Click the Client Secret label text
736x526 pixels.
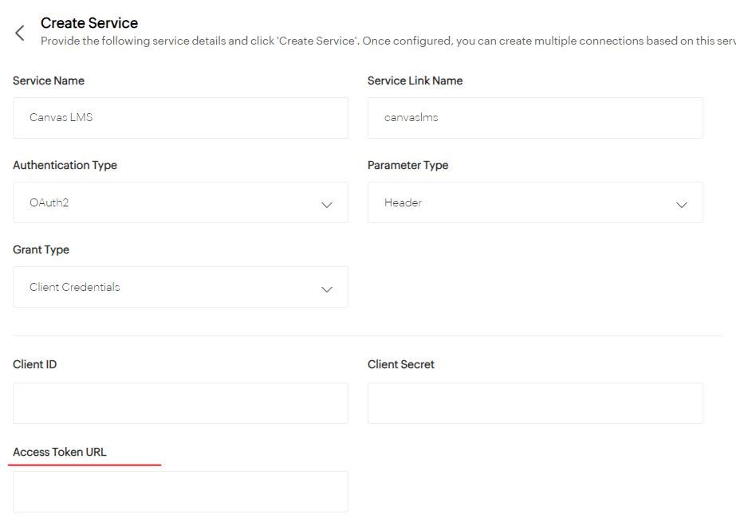(401, 364)
